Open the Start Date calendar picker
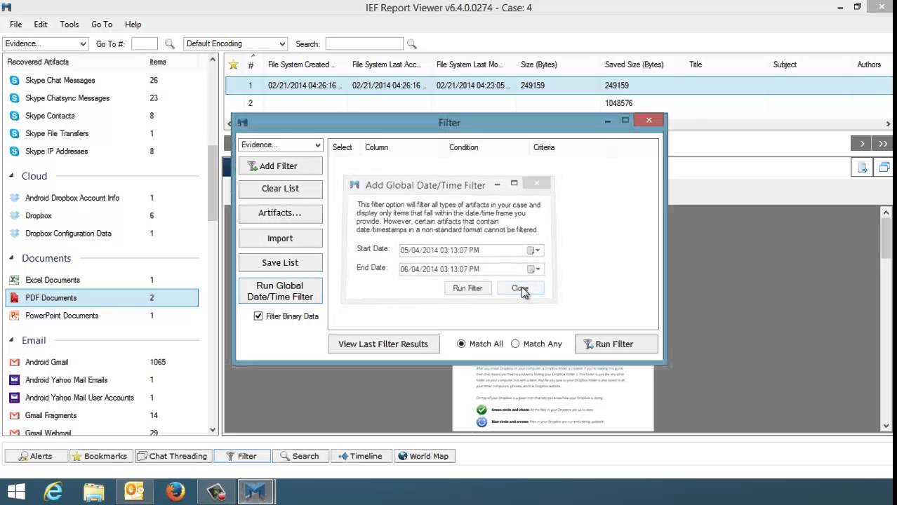The image size is (897, 505). coord(533,250)
